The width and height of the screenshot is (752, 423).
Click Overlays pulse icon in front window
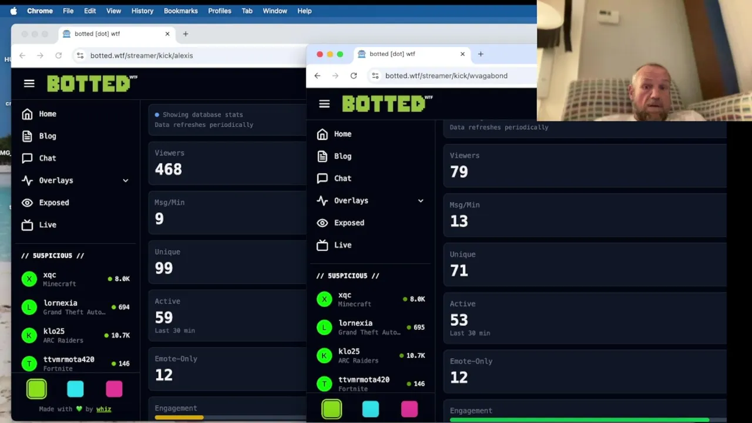pyautogui.click(x=322, y=200)
